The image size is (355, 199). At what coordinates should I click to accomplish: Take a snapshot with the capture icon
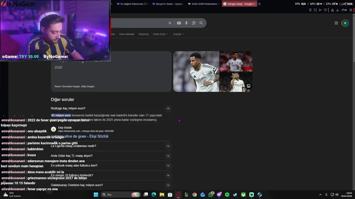(x=315, y=10)
